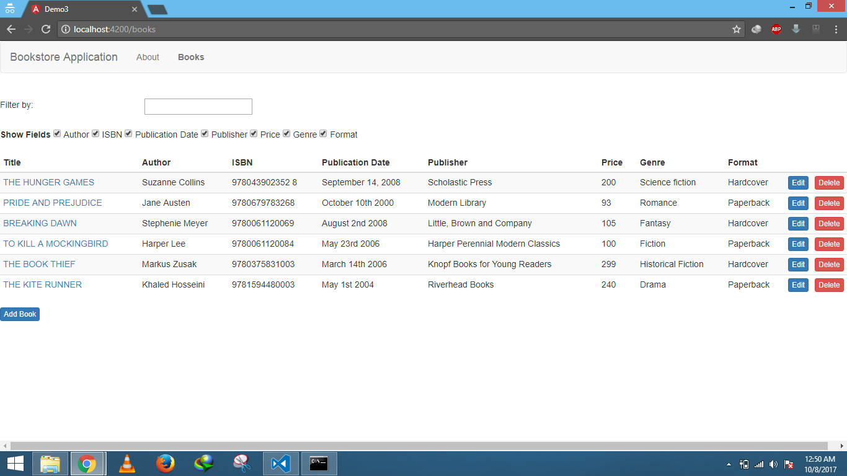Toggle the Format field checkbox

323,134
